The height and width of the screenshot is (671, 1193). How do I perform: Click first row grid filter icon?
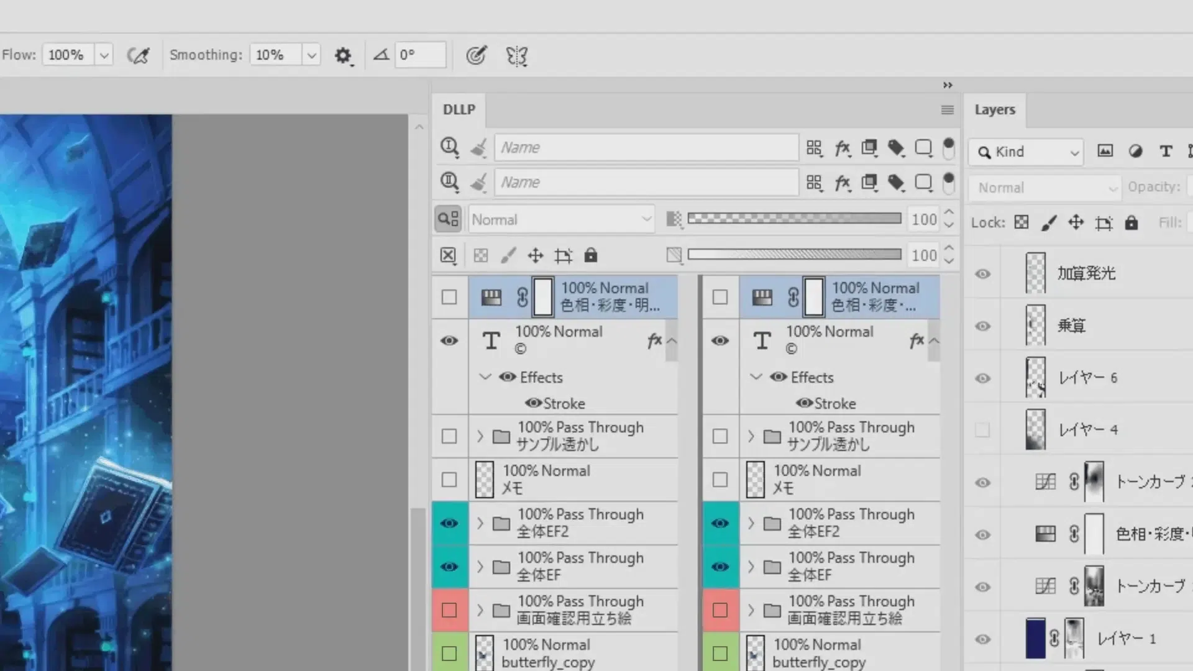814,148
